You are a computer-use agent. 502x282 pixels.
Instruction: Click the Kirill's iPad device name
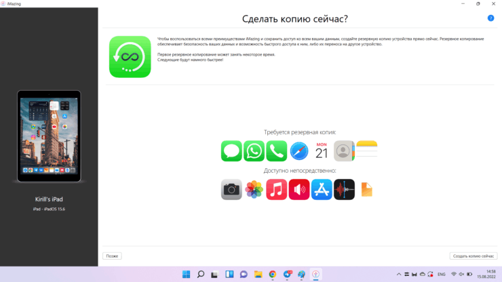49,199
